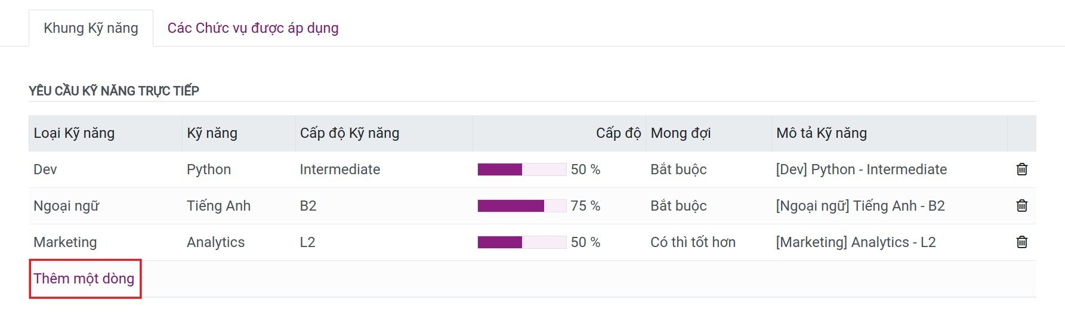Screen dimensions: 1065x324
Task: Sort by Mong đợi column header
Action: (681, 133)
